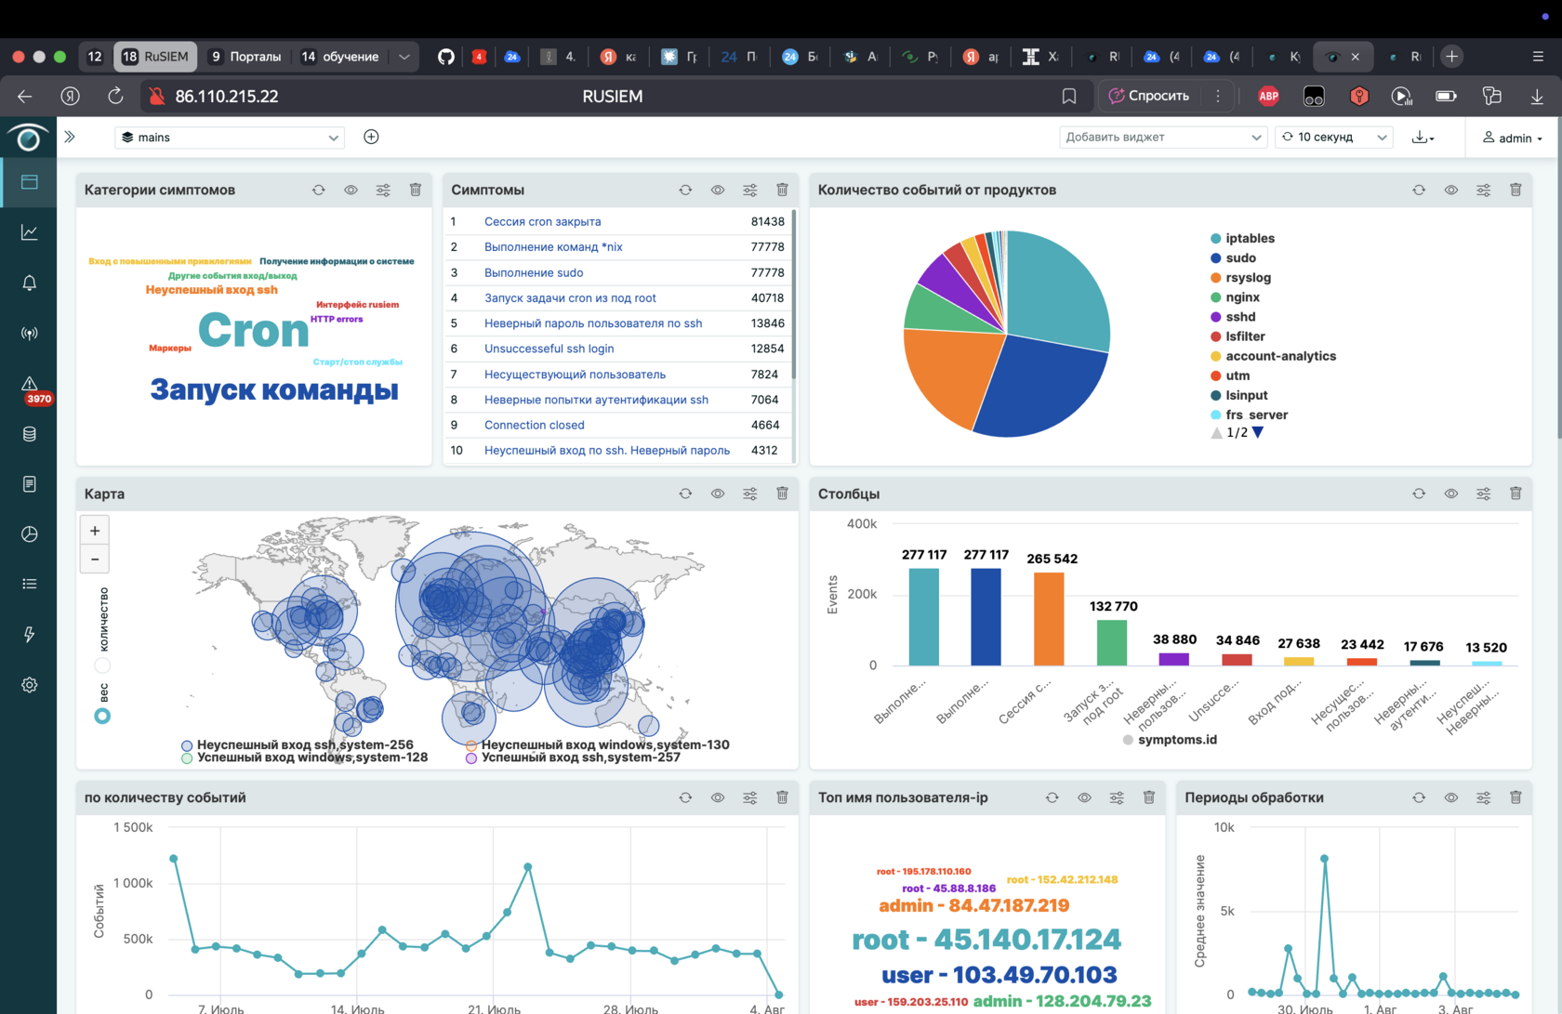Toggle visibility eye of Карта widget
Image resolution: width=1562 pixels, height=1014 pixels.
(x=718, y=494)
